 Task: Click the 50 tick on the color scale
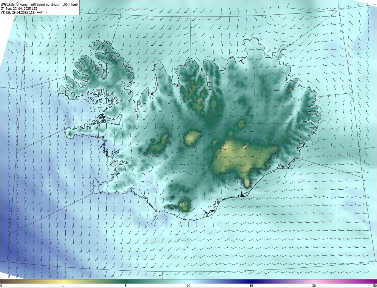(375, 286)
